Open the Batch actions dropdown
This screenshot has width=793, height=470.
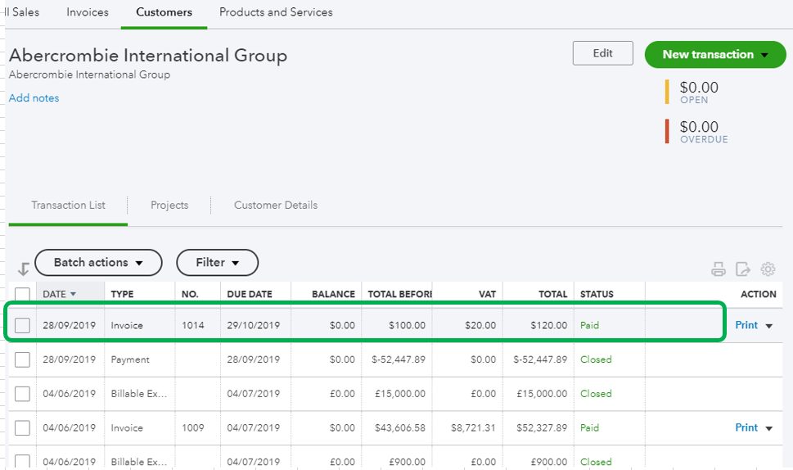click(x=98, y=263)
